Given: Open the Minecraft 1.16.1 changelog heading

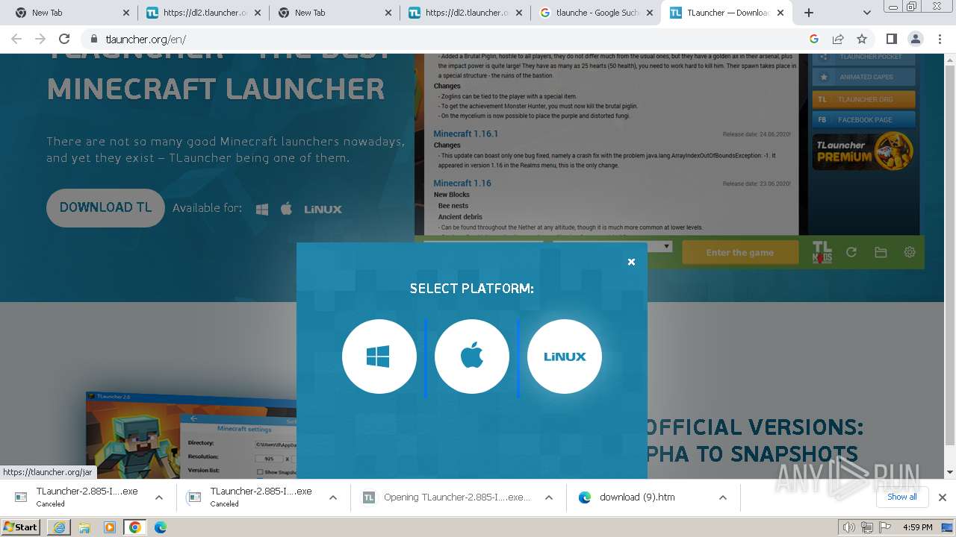Looking at the screenshot, I should tap(466, 134).
